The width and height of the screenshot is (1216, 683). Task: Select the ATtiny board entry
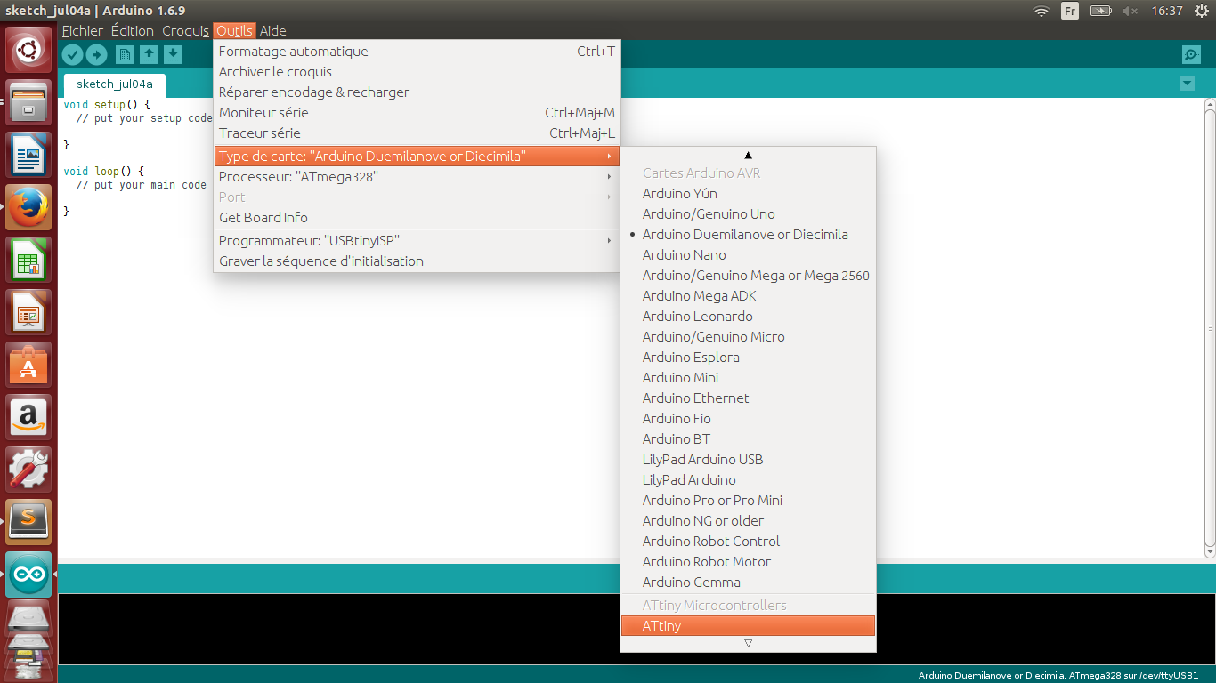748,626
